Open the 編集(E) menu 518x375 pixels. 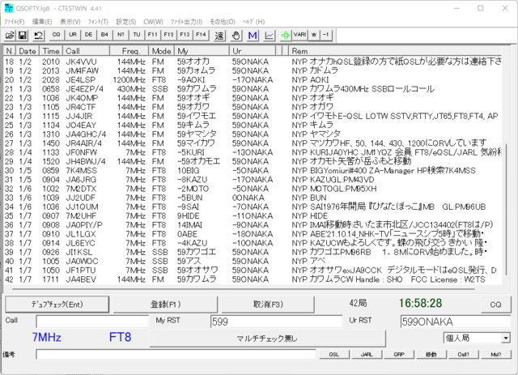click(x=42, y=22)
